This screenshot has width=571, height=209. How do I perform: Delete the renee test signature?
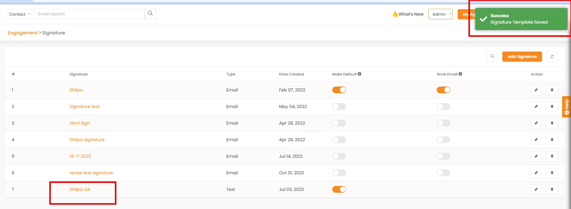[552, 173]
